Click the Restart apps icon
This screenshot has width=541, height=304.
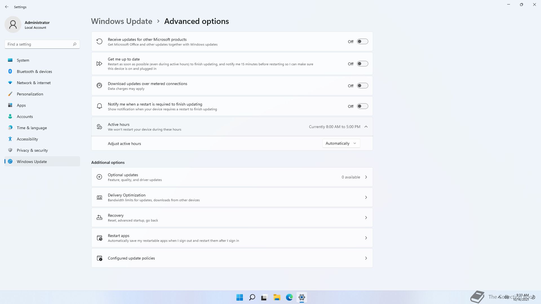point(99,238)
